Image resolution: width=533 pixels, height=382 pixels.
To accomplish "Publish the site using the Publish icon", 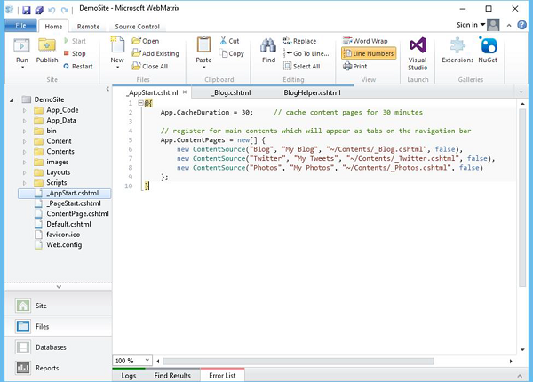I will coord(47,45).
